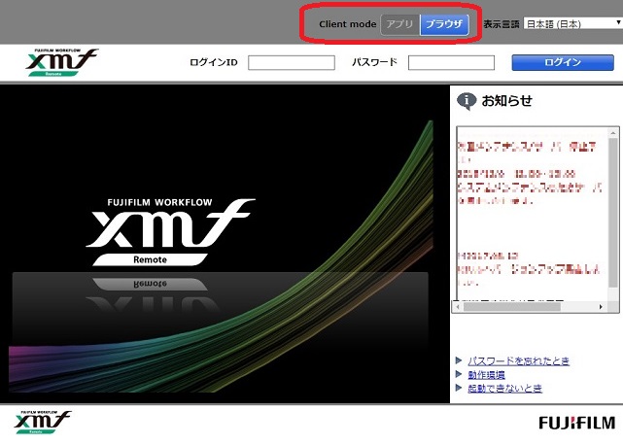
Task: Click the large XMF Remote splash banner
Action: (225, 244)
